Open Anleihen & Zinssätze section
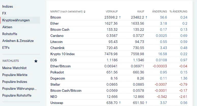The image size is (197, 106). (18, 41)
